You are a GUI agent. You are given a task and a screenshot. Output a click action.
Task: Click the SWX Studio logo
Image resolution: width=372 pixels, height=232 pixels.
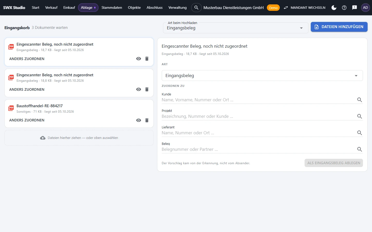14,8
